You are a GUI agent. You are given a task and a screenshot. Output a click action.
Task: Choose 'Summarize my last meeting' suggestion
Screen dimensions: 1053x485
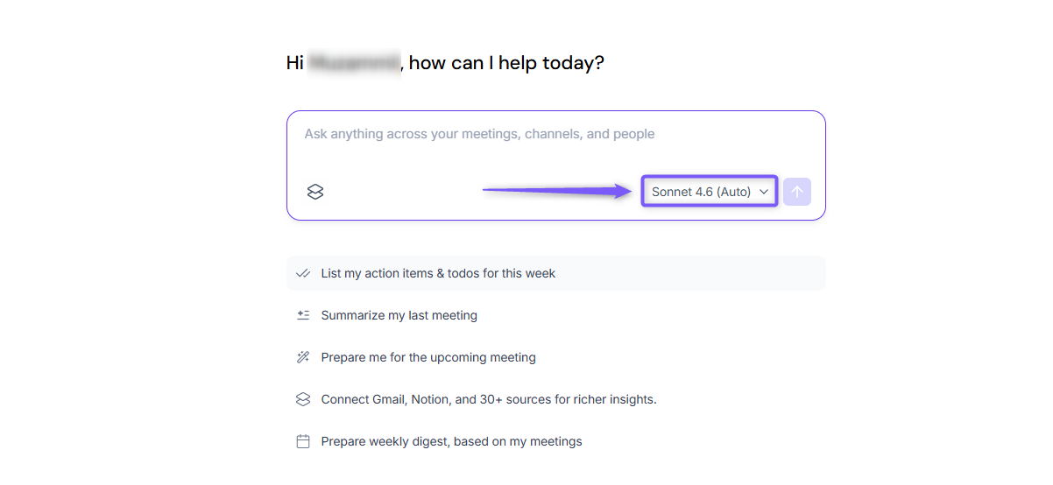(x=399, y=315)
